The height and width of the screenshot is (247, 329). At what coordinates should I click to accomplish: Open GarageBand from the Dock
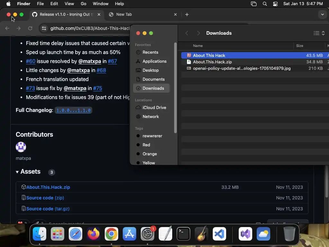201,234
